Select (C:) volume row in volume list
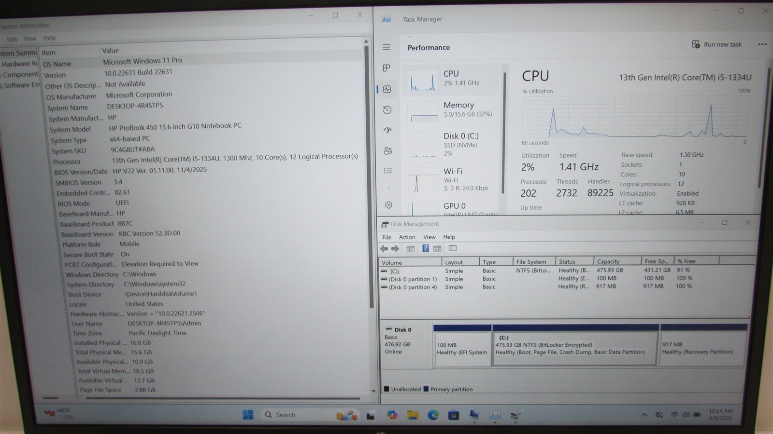773x434 pixels. pos(536,271)
